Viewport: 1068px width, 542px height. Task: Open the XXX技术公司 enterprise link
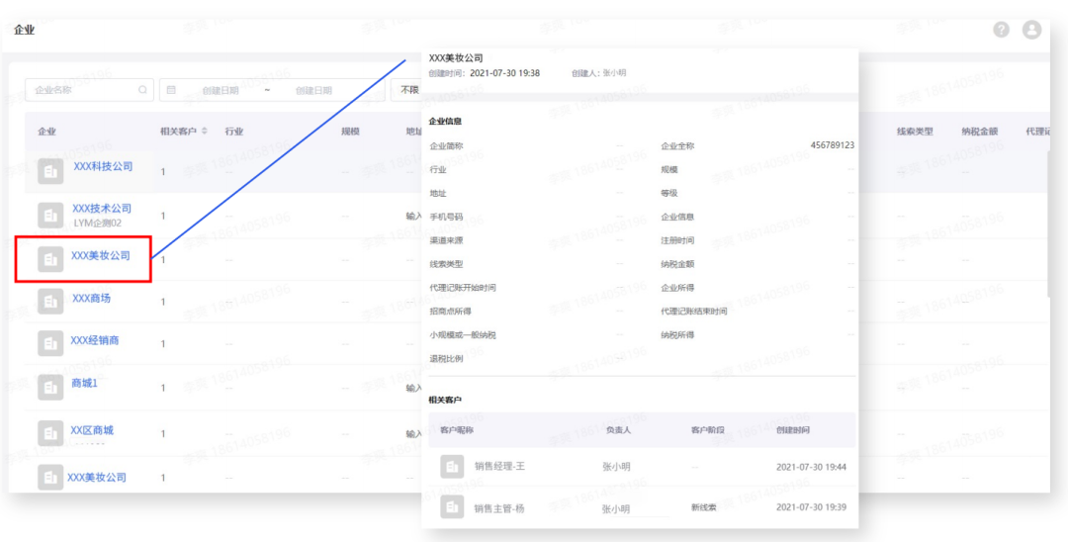click(102, 209)
